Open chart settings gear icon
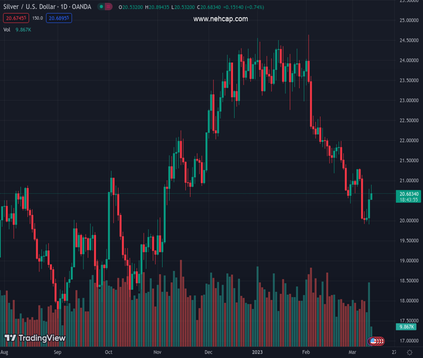Viewport: 423px width, 358px height. (x=408, y=353)
